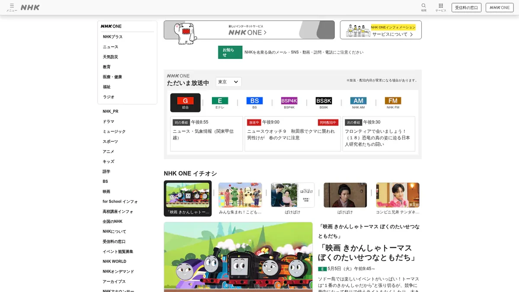
Task: Select the BS8K channel icon
Action: [x=324, y=103]
